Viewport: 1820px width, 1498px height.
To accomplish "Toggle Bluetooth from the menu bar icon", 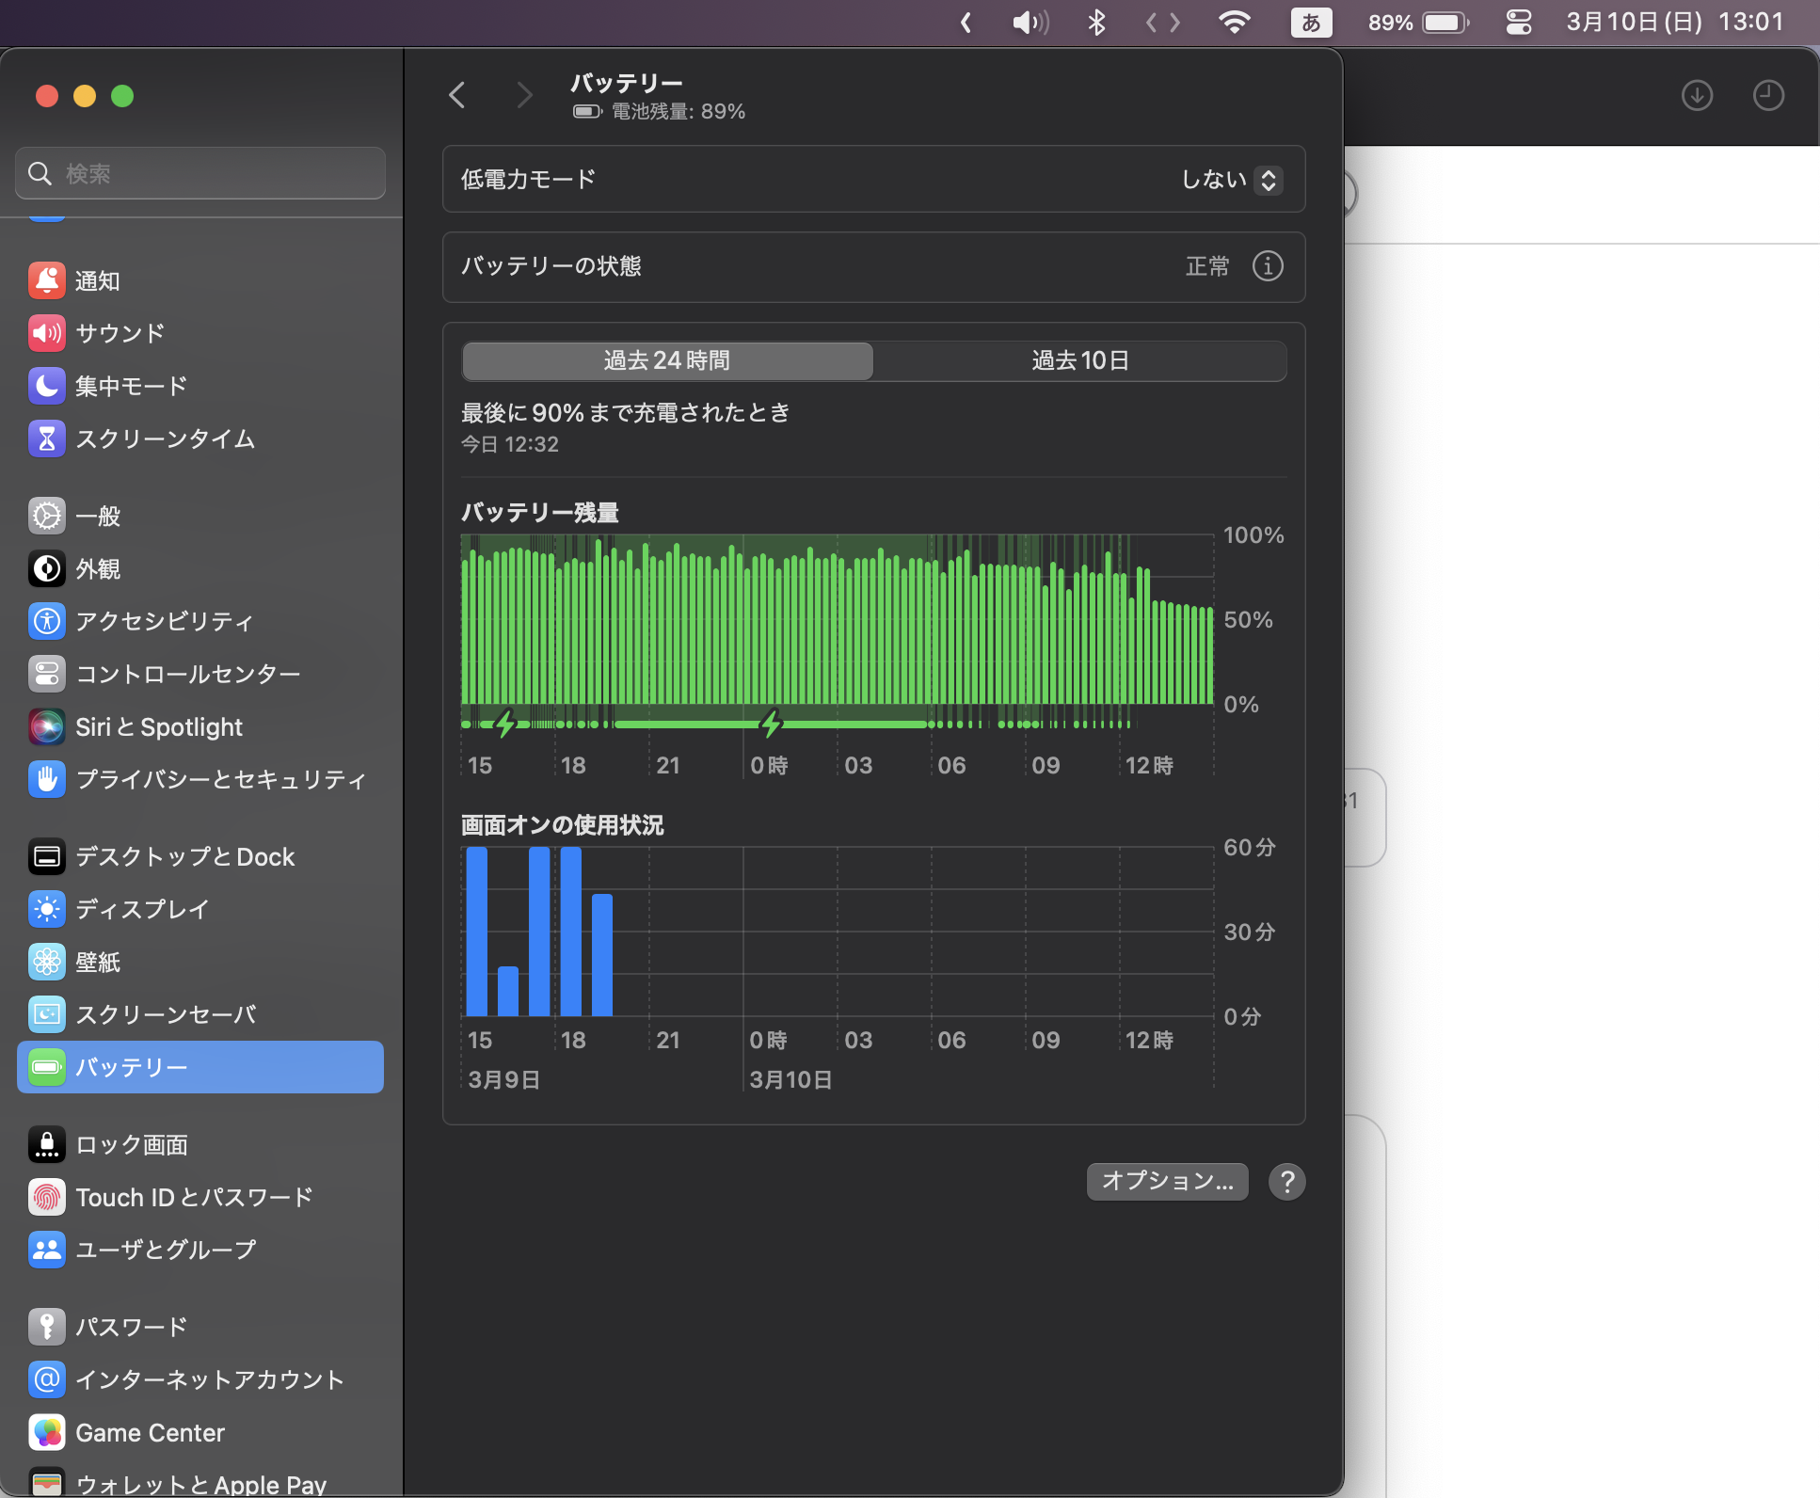I will pos(1096,22).
